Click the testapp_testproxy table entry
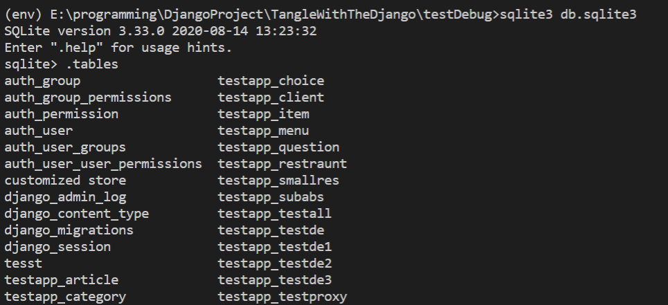The height and width of the screenshot is (305, 668). (x=282, y=297)
